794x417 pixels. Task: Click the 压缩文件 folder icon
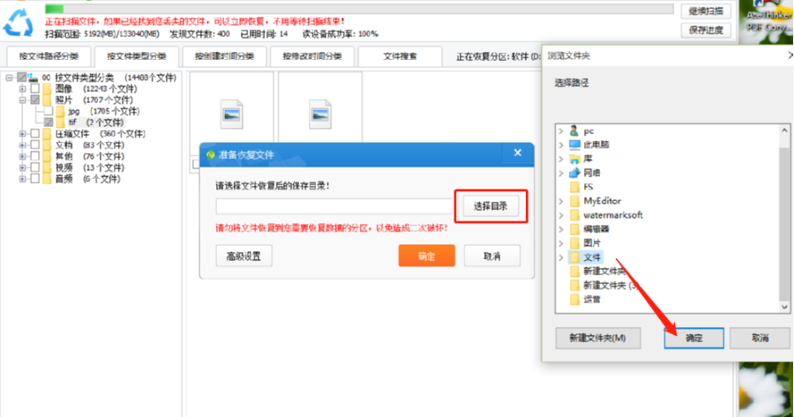[47, 134]
